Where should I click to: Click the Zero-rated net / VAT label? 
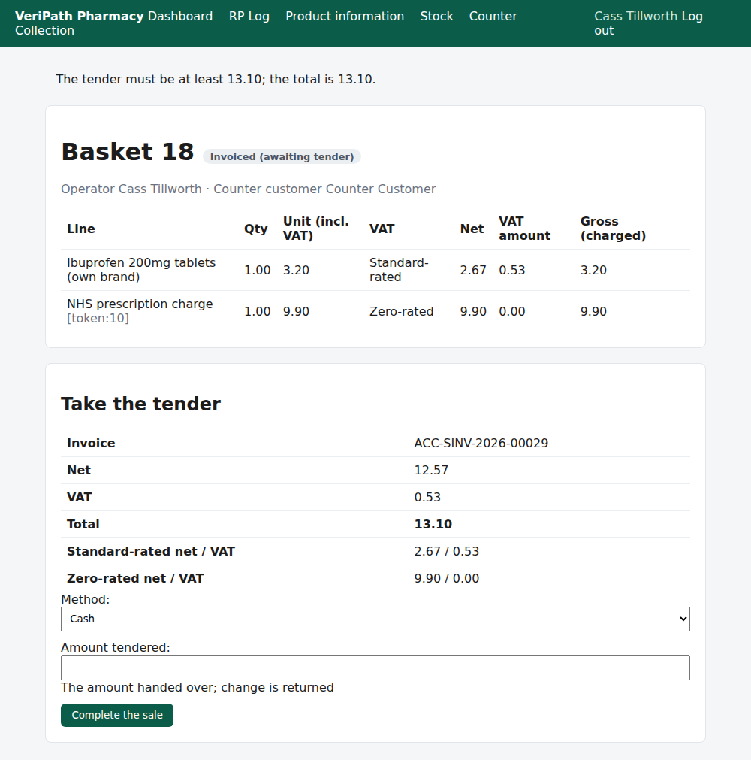point(135,578)
